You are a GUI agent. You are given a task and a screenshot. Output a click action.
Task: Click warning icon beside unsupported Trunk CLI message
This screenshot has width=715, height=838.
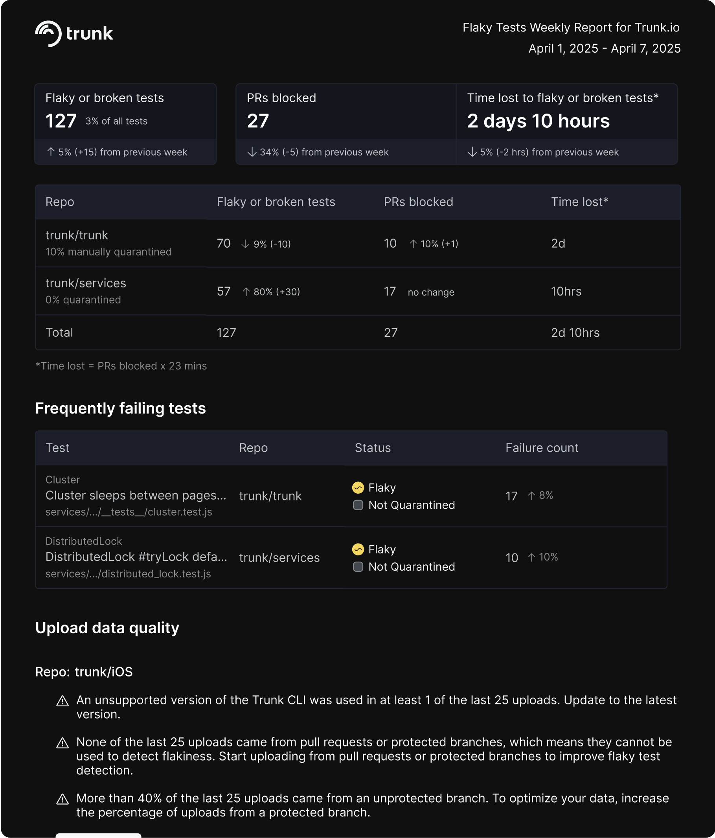point(62,701)
